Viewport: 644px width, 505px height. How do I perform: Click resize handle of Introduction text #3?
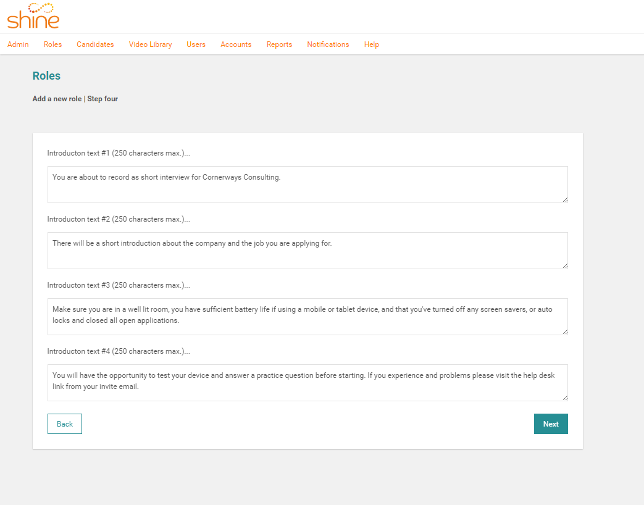pyautogui.click(x=564, y=332)
